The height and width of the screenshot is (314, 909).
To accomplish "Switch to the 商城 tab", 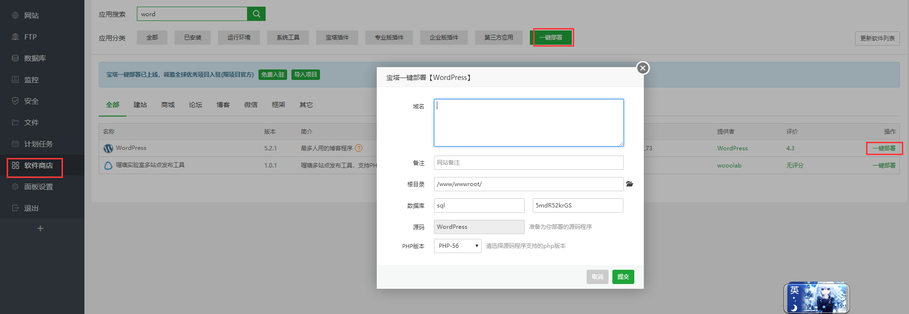I will tap(168, 105).
